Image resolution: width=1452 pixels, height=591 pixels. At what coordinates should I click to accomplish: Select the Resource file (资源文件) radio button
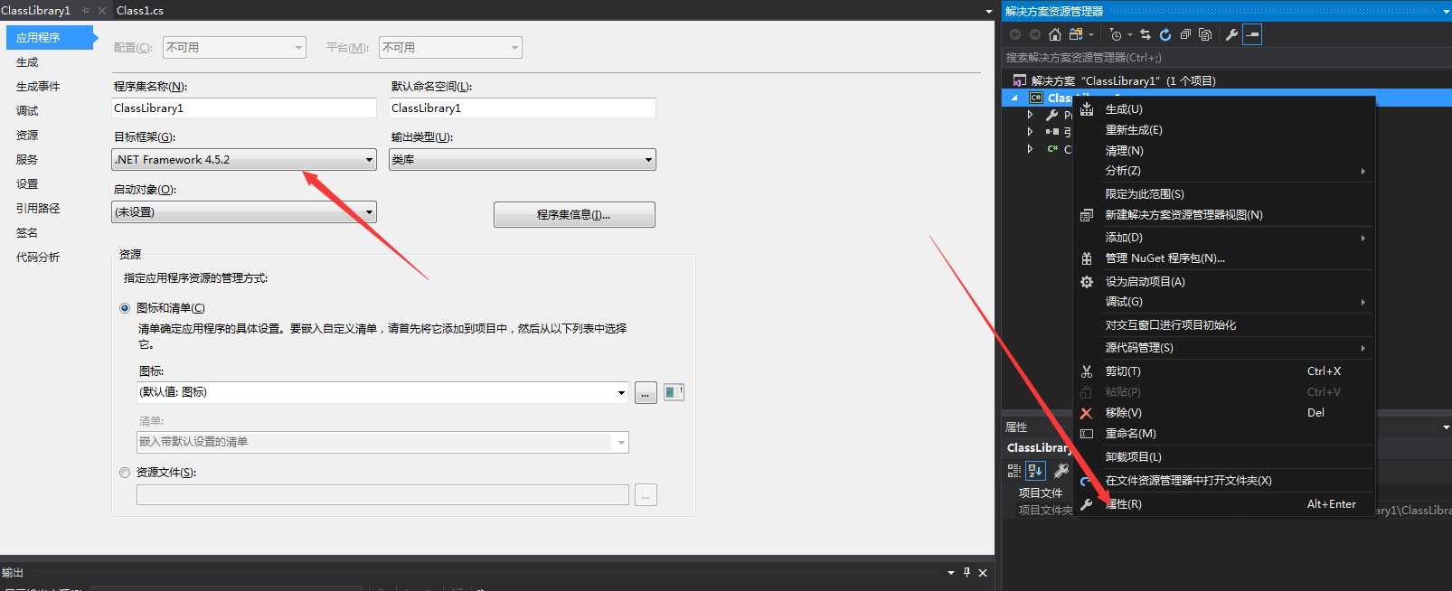click(125, 473)
